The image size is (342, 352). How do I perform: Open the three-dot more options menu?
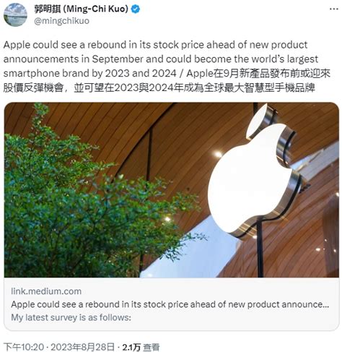coord(334,9)
